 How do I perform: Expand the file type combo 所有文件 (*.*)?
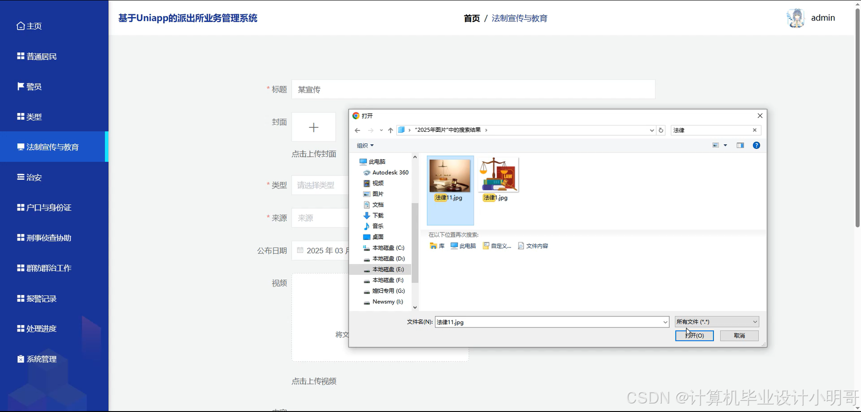pyautogui.click(x=716, y=322)
